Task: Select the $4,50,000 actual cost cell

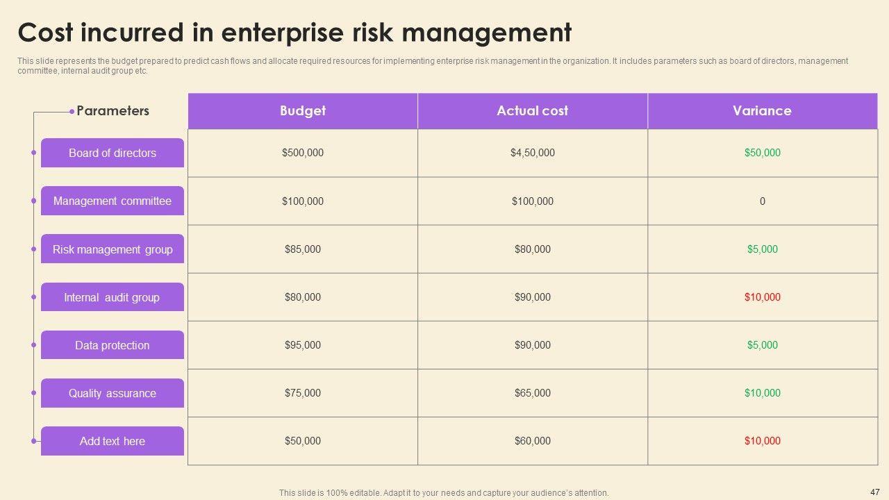Action: [533, 153]
